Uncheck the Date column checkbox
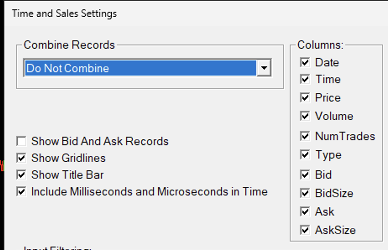Screen dimensions: 388x250 (x=305, y=62)
